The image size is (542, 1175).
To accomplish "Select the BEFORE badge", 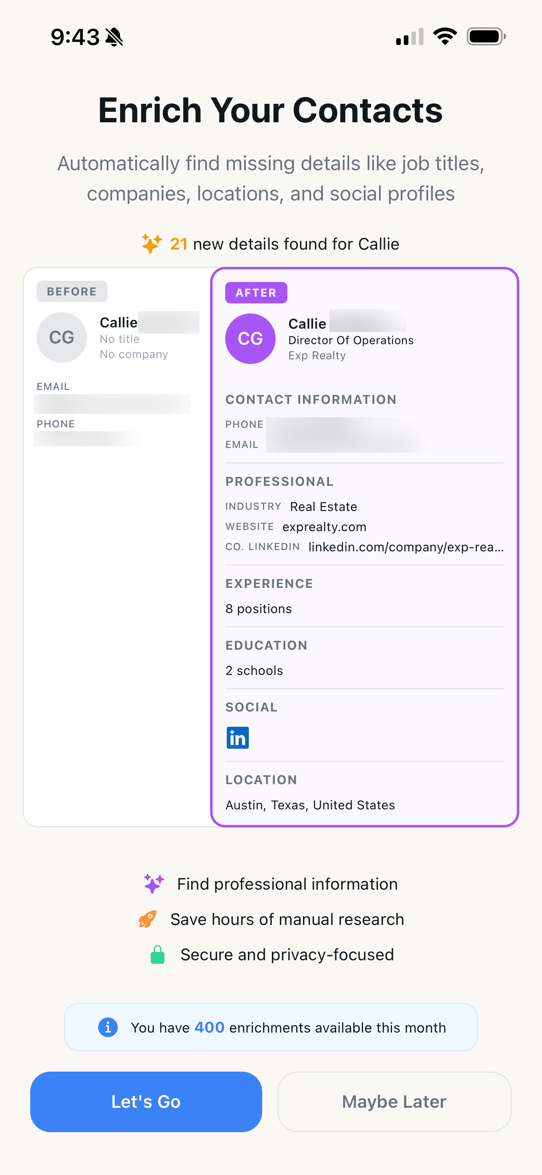I will pyautogui.click(x=72, y=292).
